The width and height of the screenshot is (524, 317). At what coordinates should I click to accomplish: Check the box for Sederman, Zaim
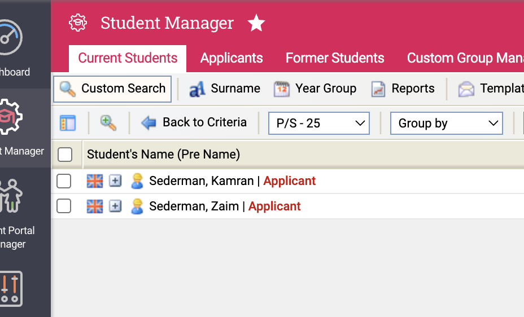pyautogui.click(x=64, y=206)
